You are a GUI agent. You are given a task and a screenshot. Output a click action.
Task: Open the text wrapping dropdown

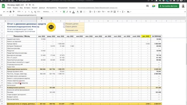pos(99,12)
